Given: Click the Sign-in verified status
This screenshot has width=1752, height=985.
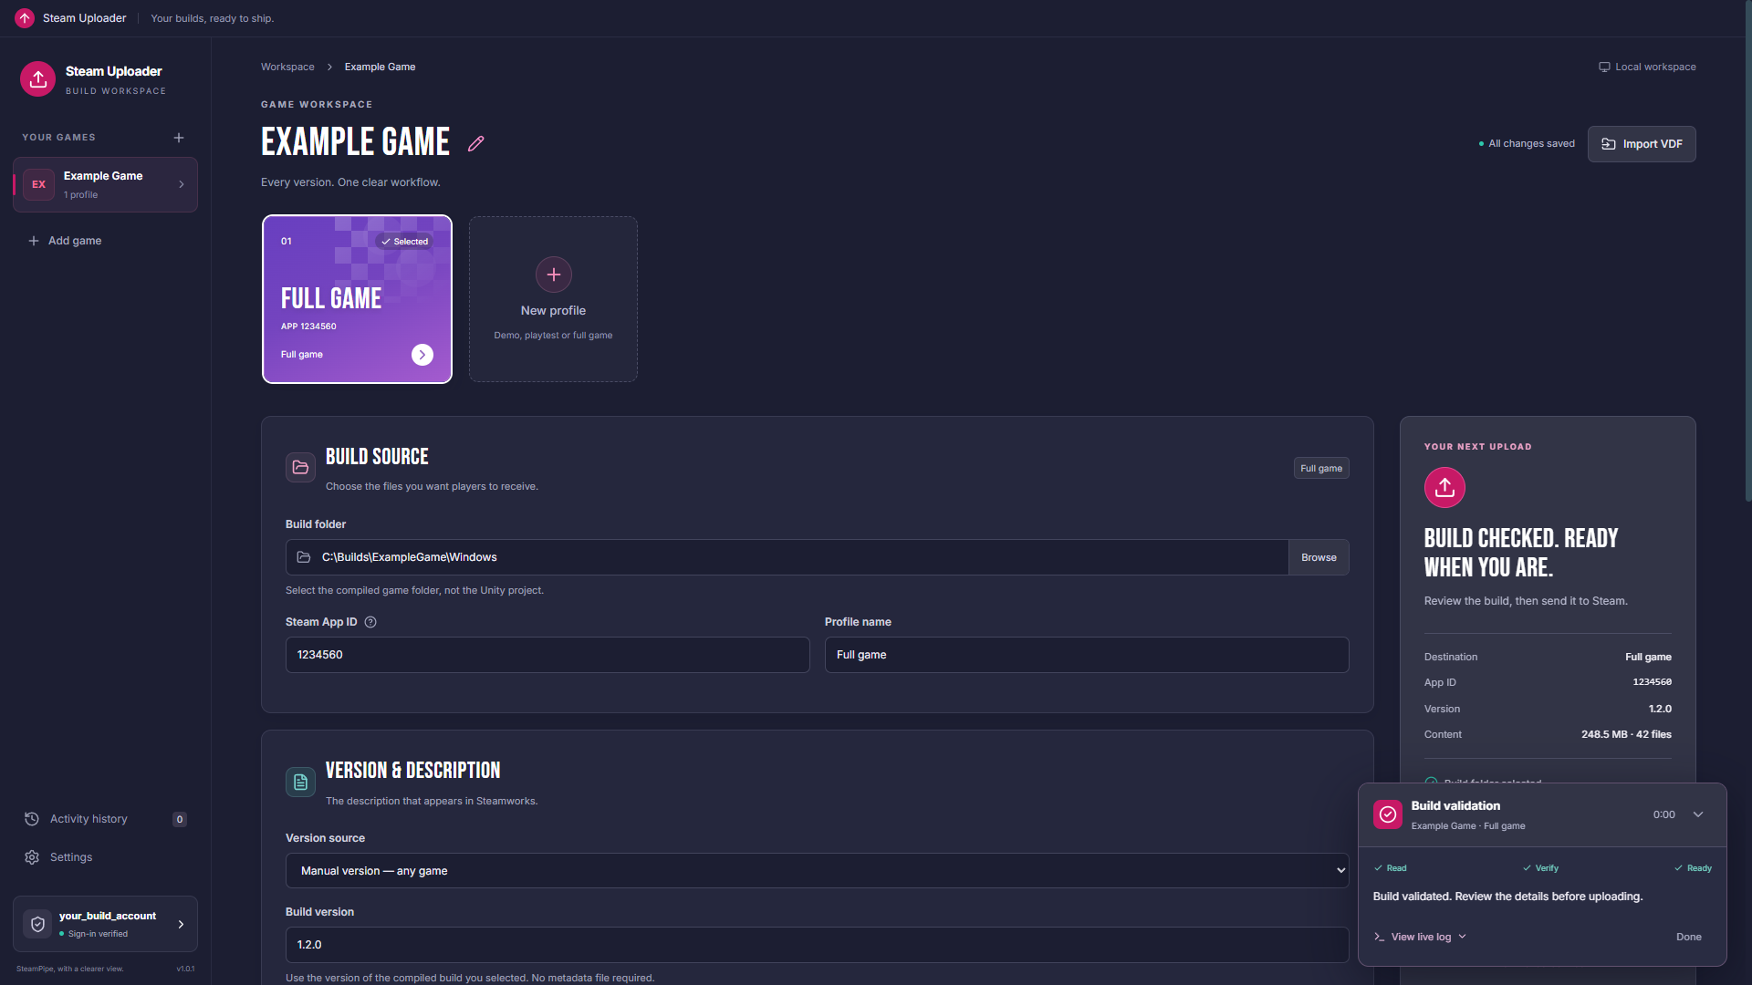Looking at the screenshot, I should click(93, 934).
